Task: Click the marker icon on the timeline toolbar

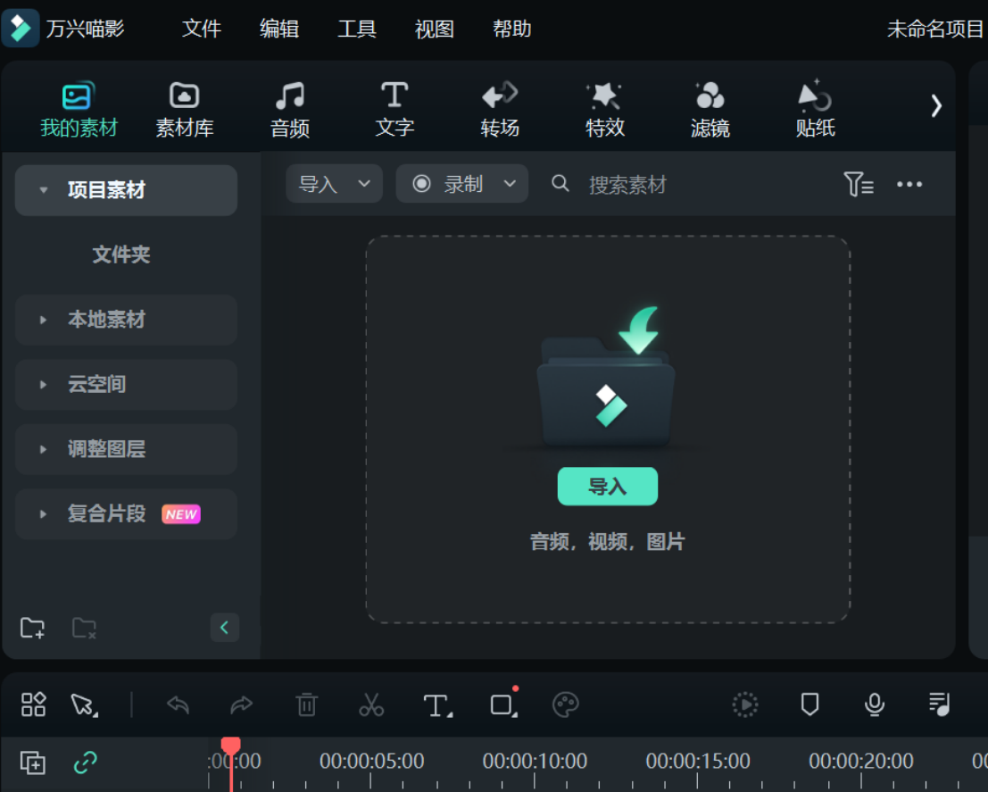Action: [x=809, y=704]
